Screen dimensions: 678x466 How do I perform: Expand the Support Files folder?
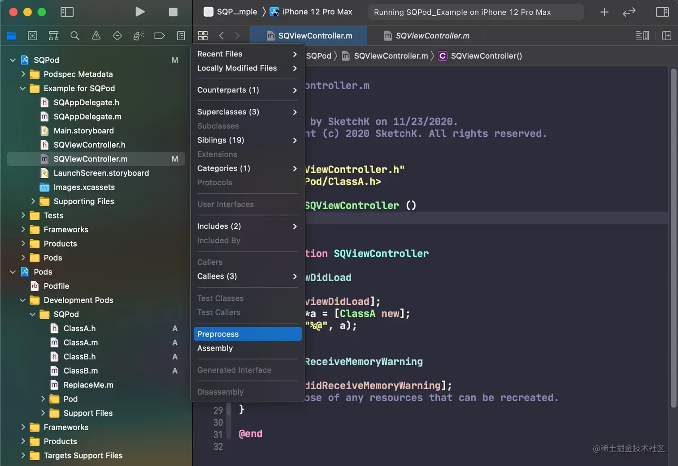click(43, 413)
